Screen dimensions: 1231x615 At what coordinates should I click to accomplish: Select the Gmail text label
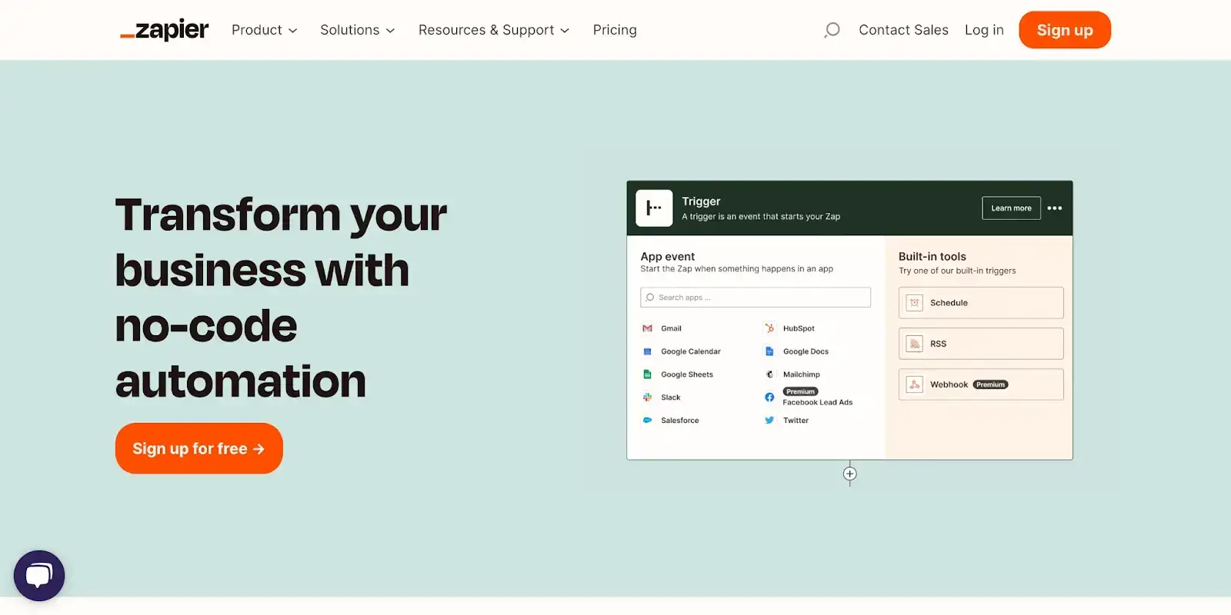[x=671, y=328]
